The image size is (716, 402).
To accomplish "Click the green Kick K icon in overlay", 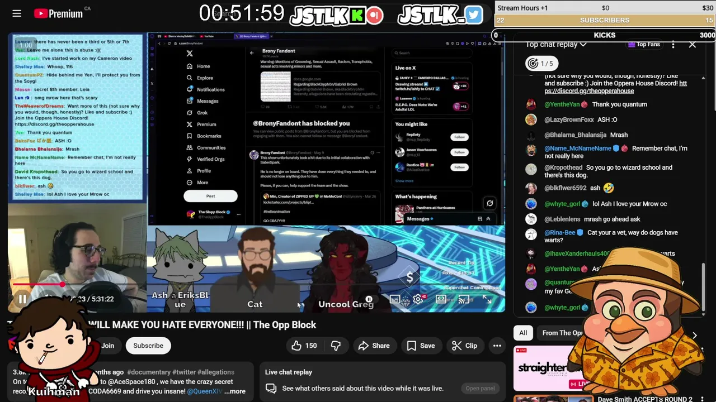I will tap(357, 15).
